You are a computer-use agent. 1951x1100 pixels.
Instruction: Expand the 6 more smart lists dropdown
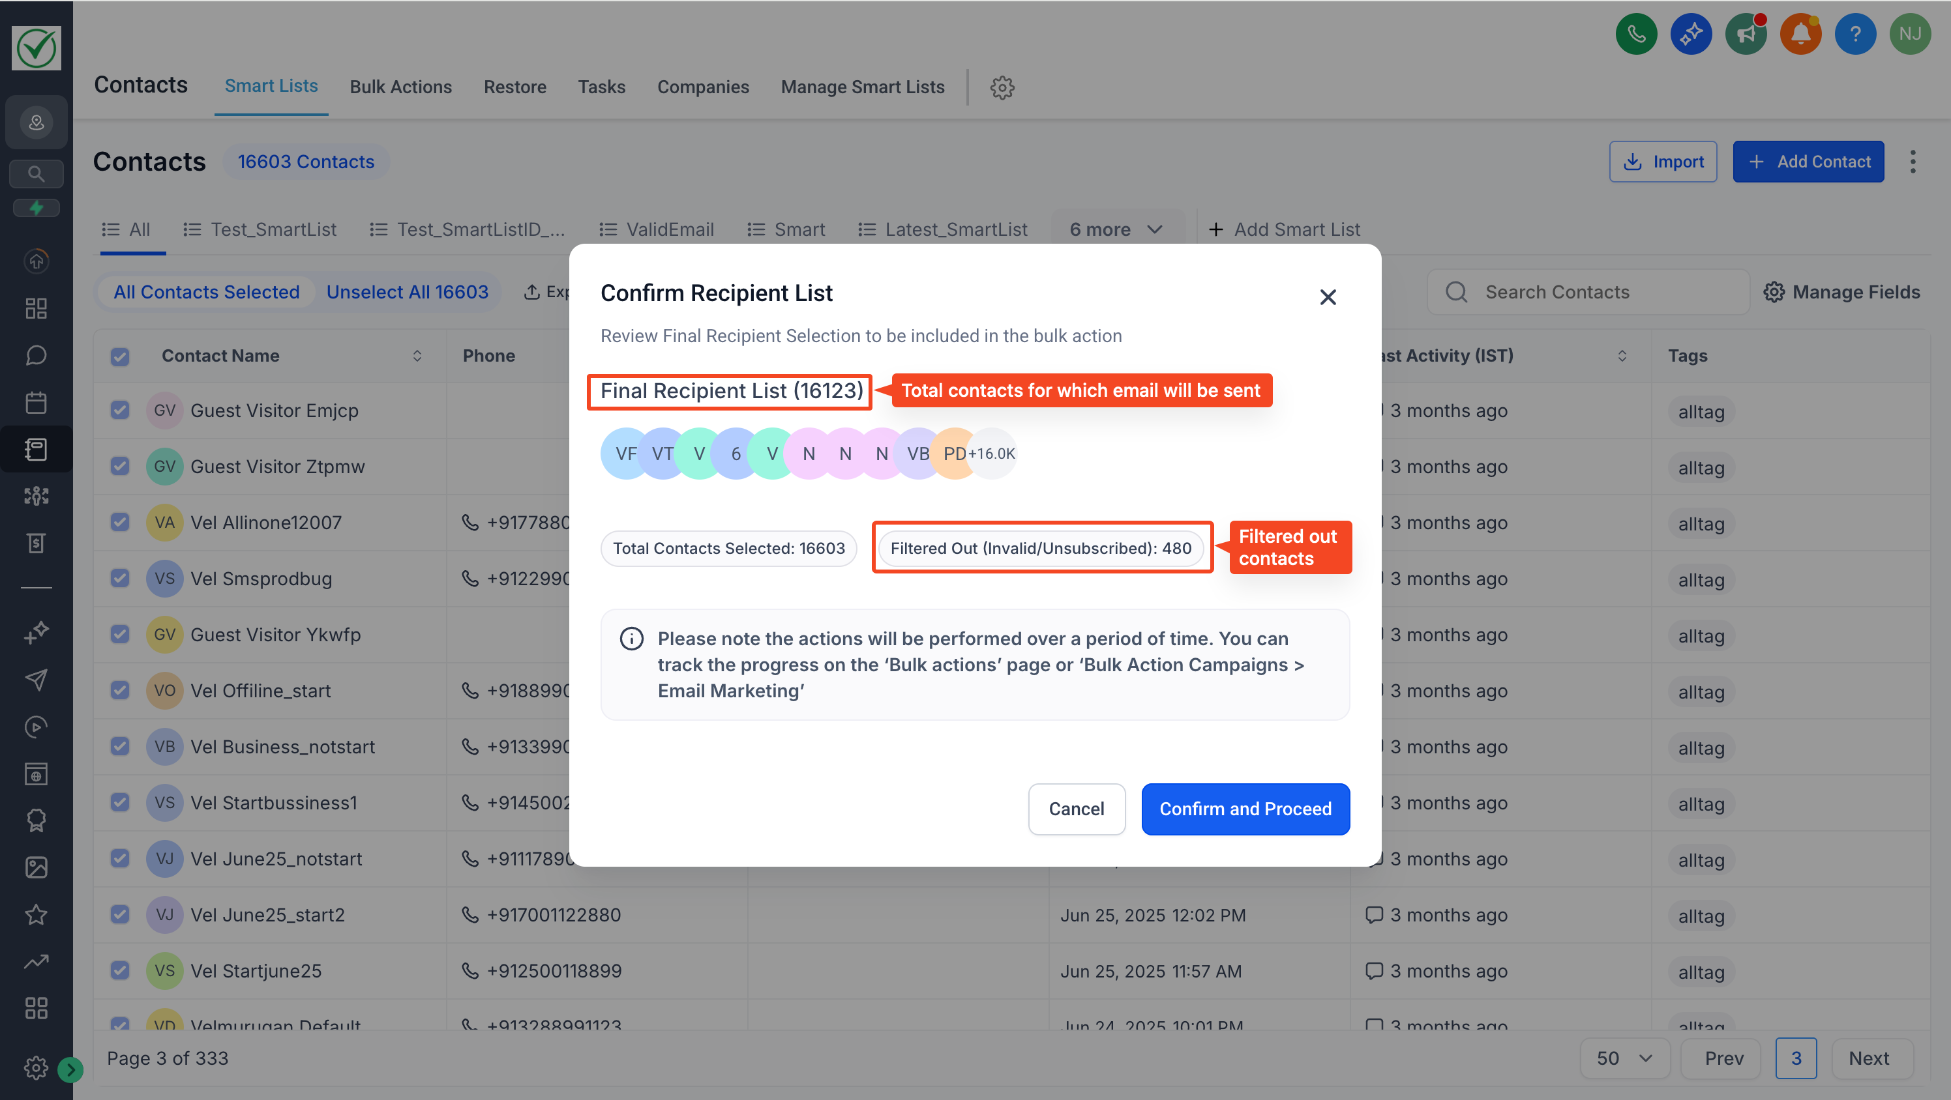[1115, 229]
